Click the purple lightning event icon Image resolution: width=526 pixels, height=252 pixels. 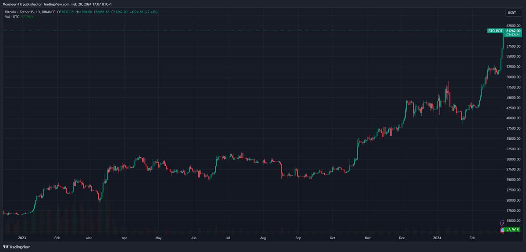point(503,224)
